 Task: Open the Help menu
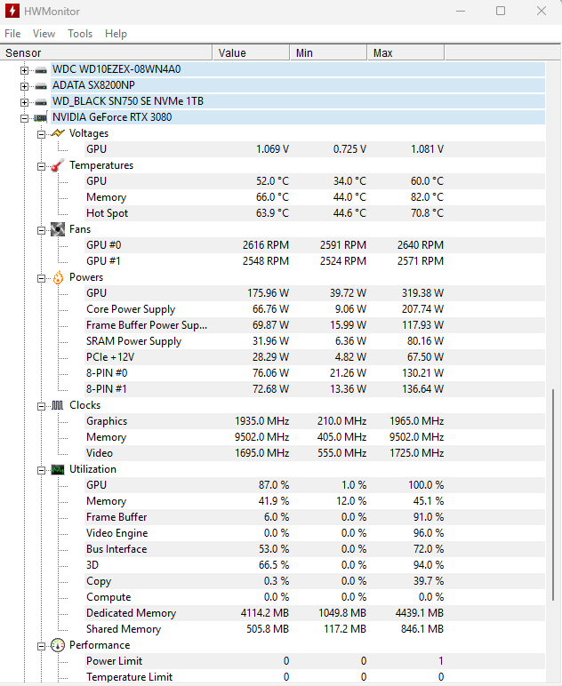116,34
